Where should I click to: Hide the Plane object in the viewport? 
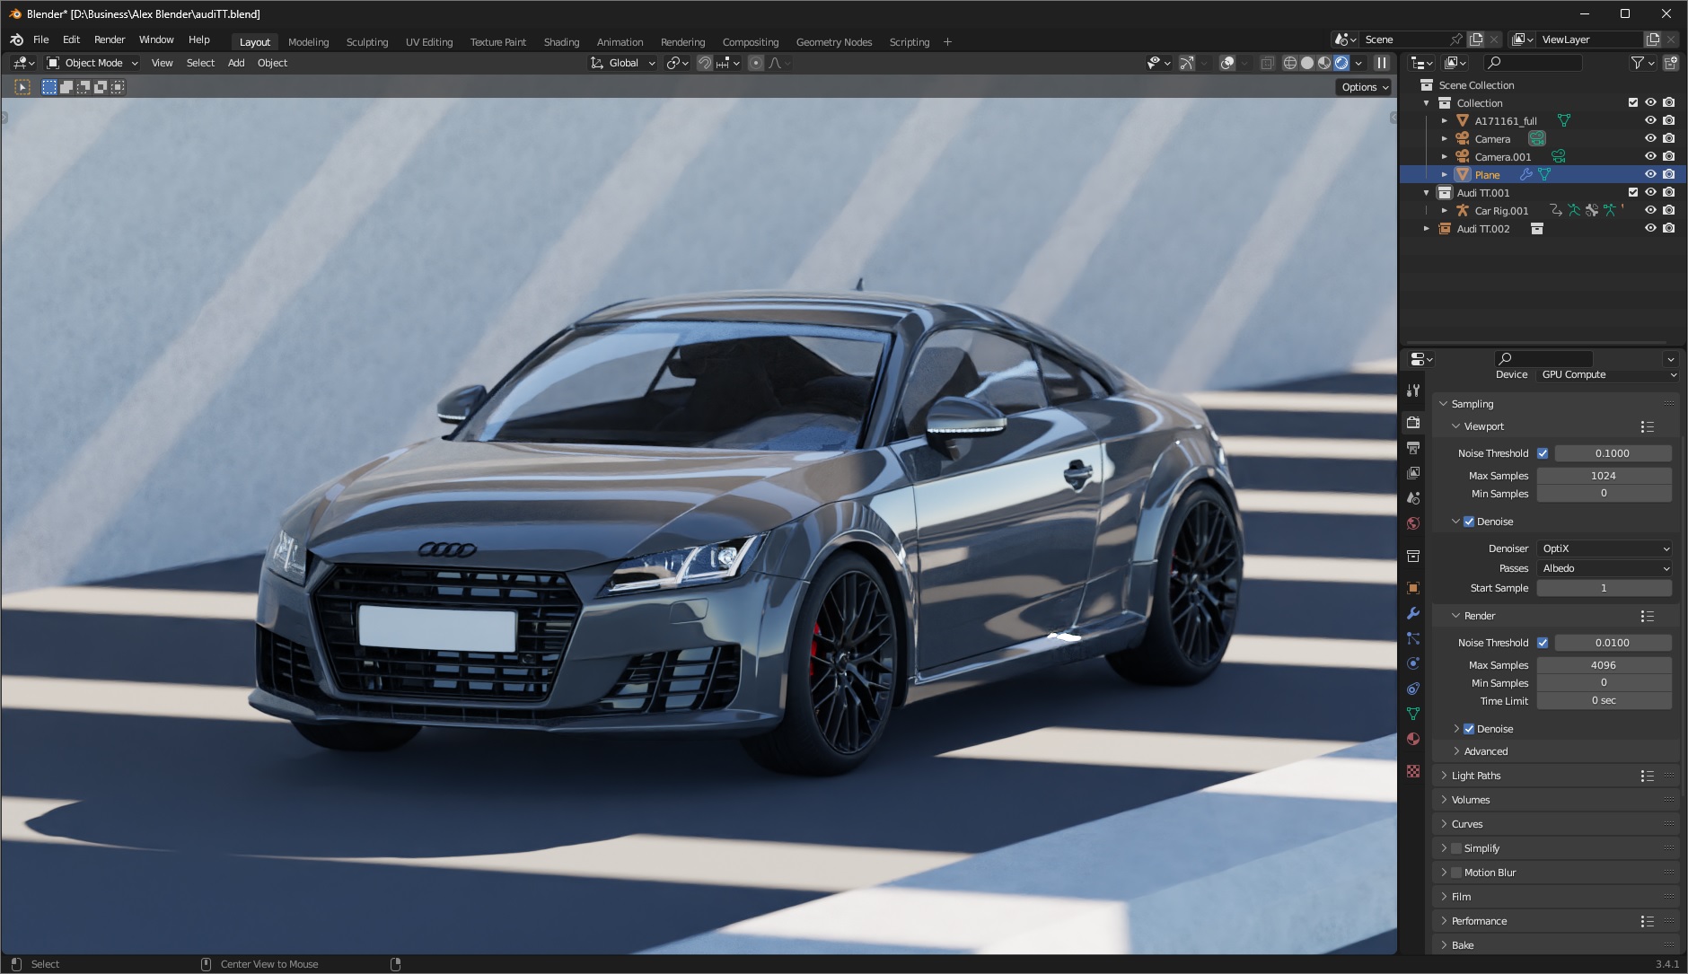click(x=1652, y=174)
